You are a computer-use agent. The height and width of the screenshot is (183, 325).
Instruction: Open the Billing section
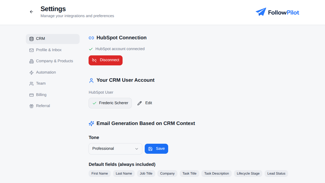[x=53, y=95]
